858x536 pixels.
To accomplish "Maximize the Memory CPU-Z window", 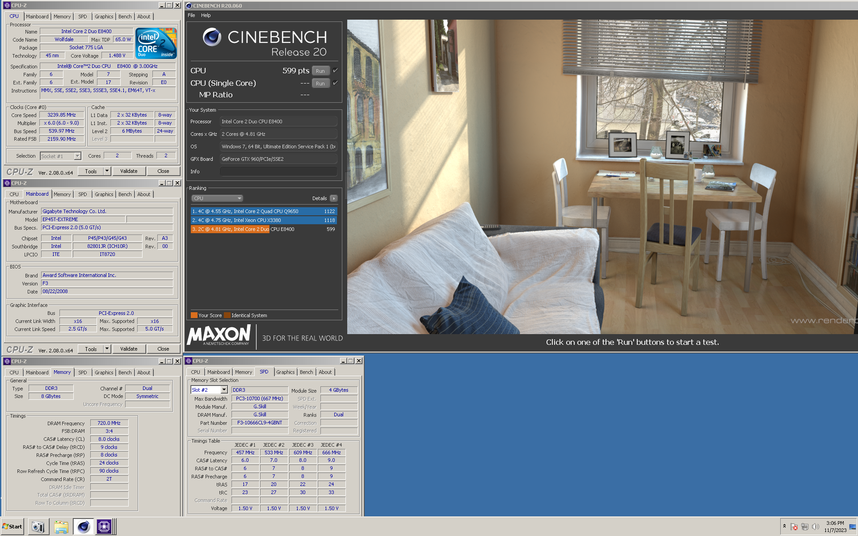I will coord(169,361).
